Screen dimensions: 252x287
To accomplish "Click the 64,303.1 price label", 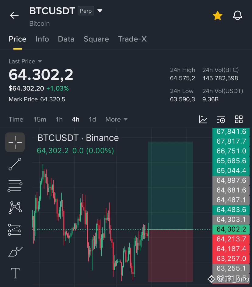I will pyautogui.click(x=231, y=220).
